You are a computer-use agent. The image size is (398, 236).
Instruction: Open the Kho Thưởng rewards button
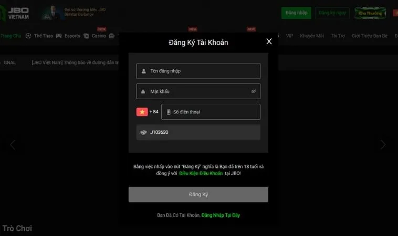(x=370, y=13)
